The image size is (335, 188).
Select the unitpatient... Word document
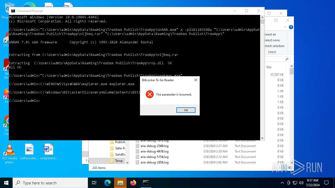(x=49, y=152)
